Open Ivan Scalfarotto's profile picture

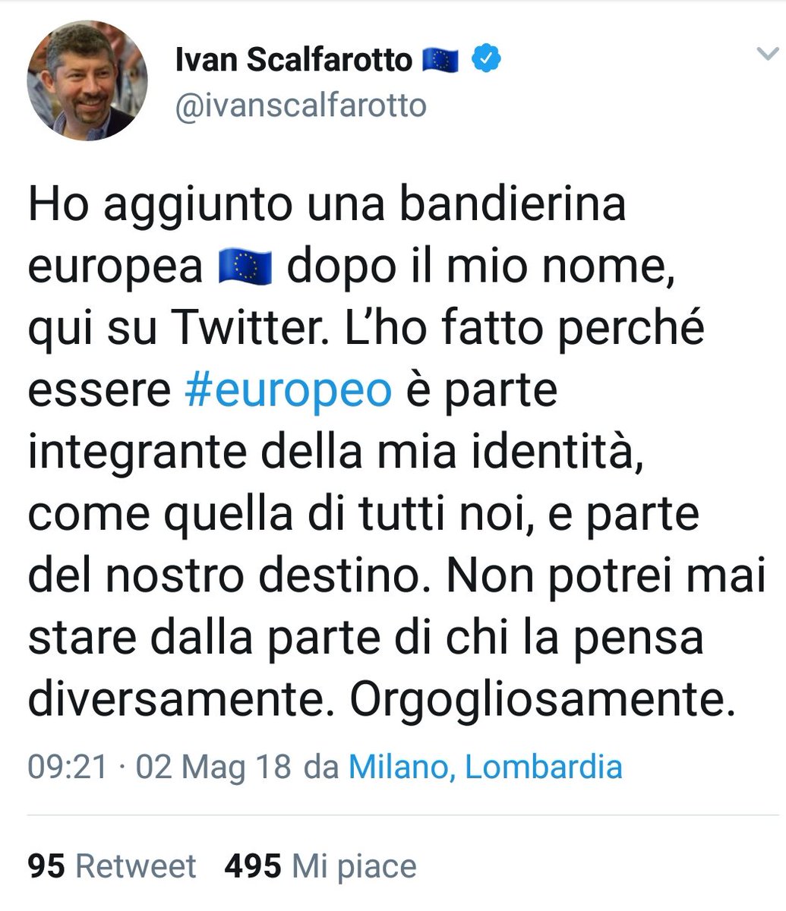coord(87,80)
